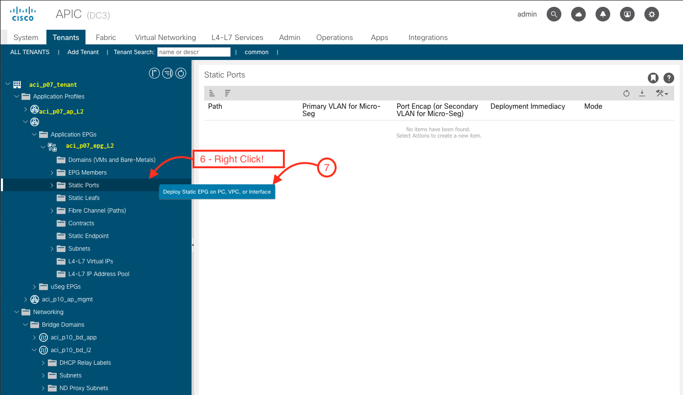Refresh the tenant navigation tree
The image size is (683, 395).
point(181,74)
